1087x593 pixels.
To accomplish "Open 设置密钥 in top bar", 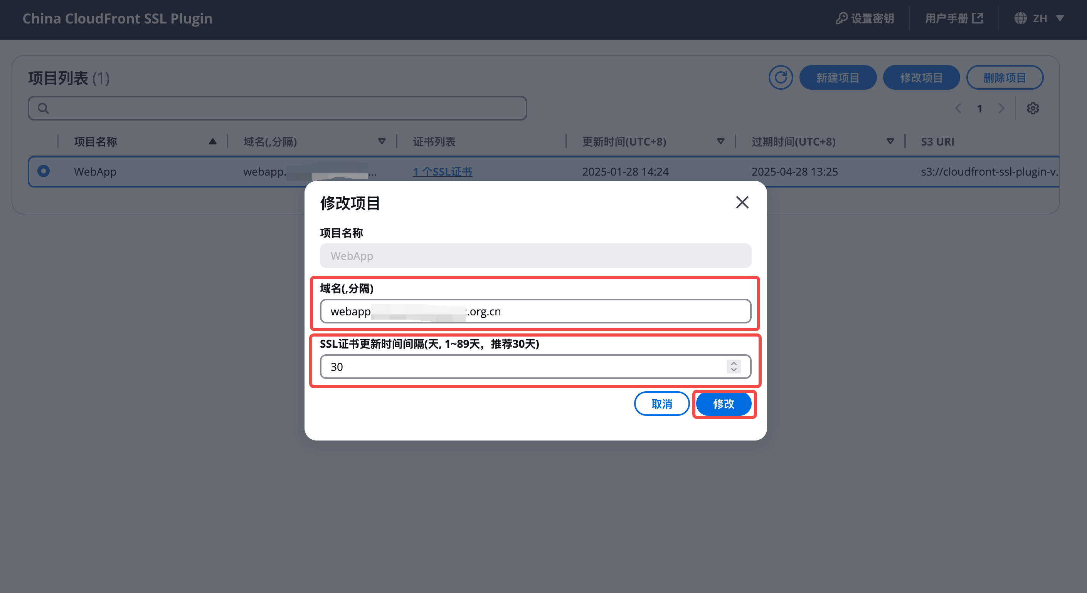I will [x=865, y=18].
